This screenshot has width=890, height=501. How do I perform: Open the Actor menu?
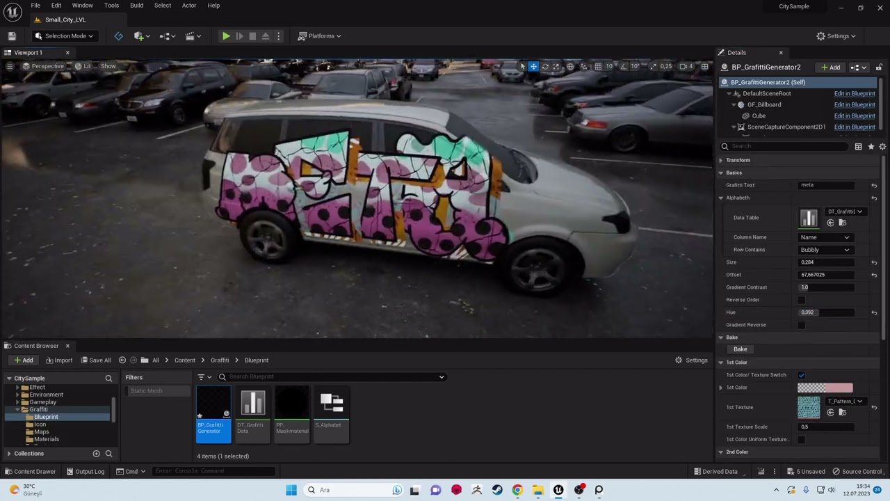189,6
